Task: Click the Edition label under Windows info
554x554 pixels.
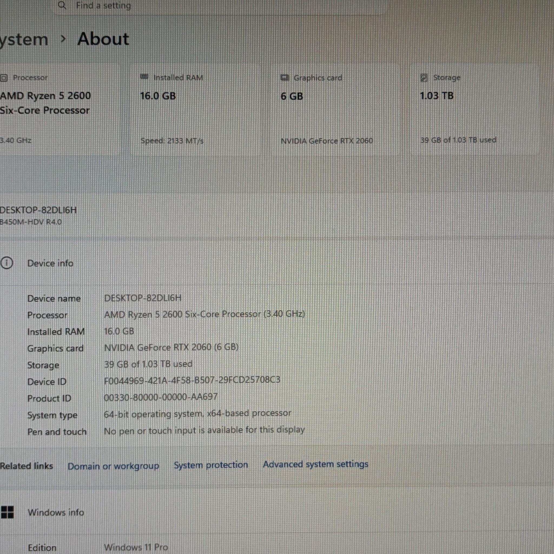Action: 42,548
